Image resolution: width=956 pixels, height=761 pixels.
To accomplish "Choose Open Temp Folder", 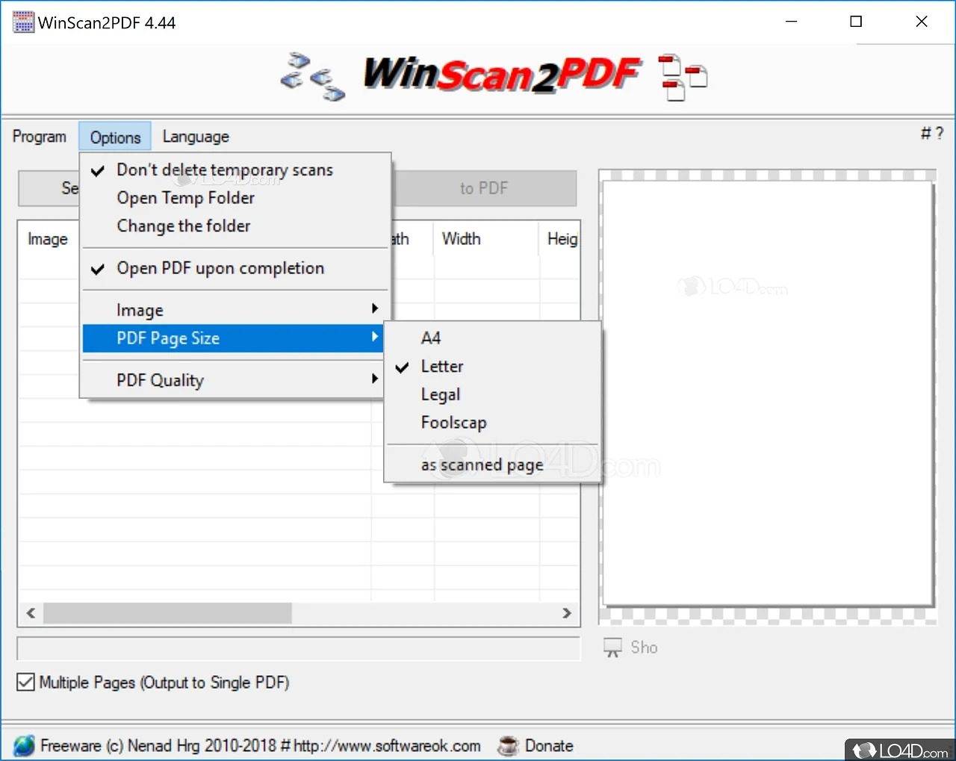I will (235, 198).
